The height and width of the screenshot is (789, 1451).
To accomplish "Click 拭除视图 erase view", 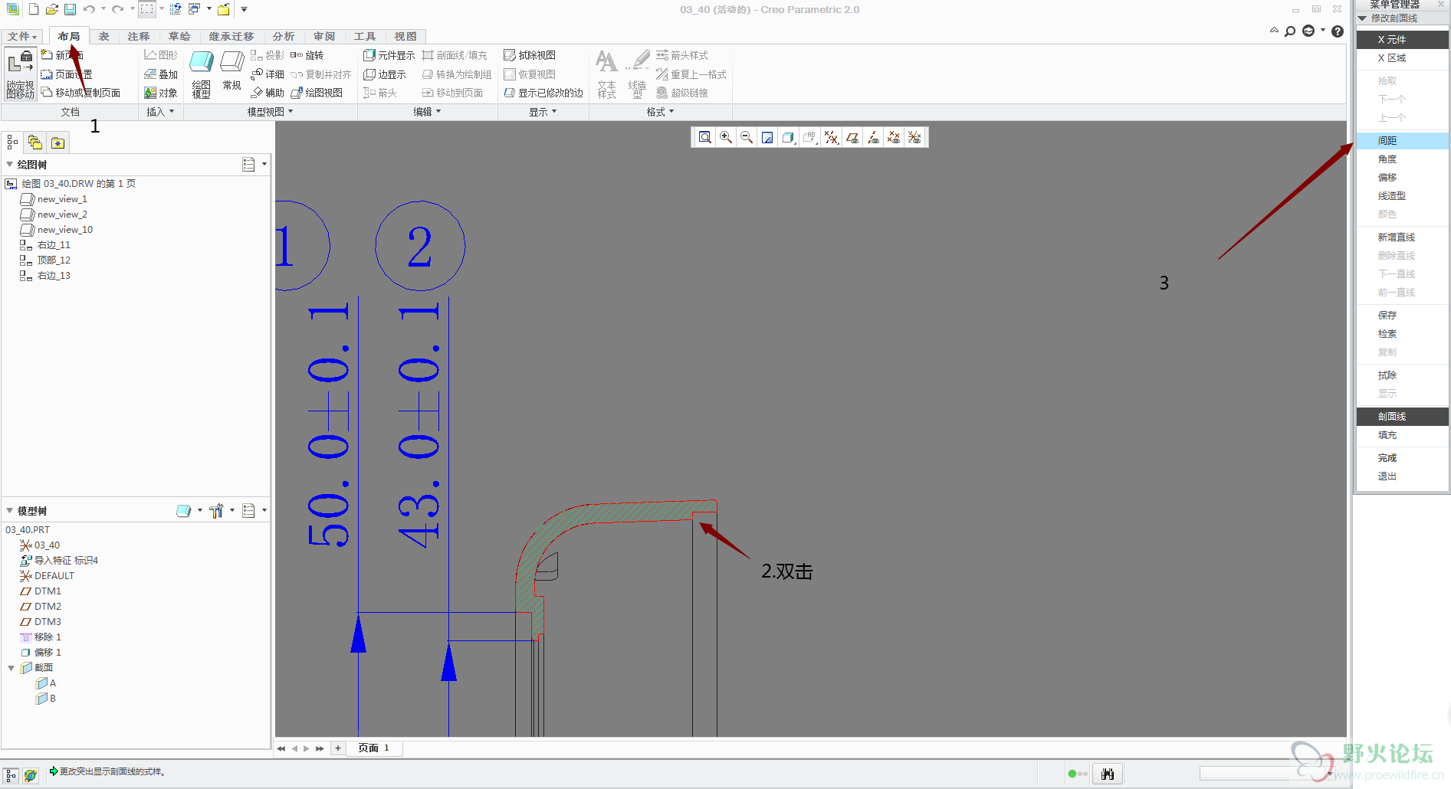I will [530, 55].
